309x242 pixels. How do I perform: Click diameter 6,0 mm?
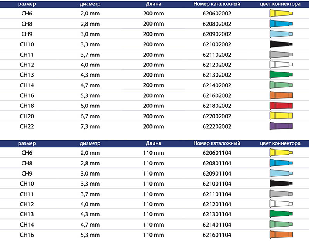pos(90,106)
